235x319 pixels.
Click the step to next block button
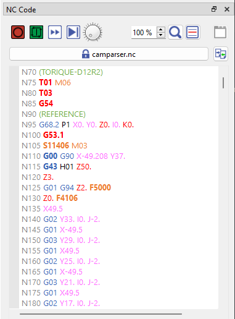point(73,32)
